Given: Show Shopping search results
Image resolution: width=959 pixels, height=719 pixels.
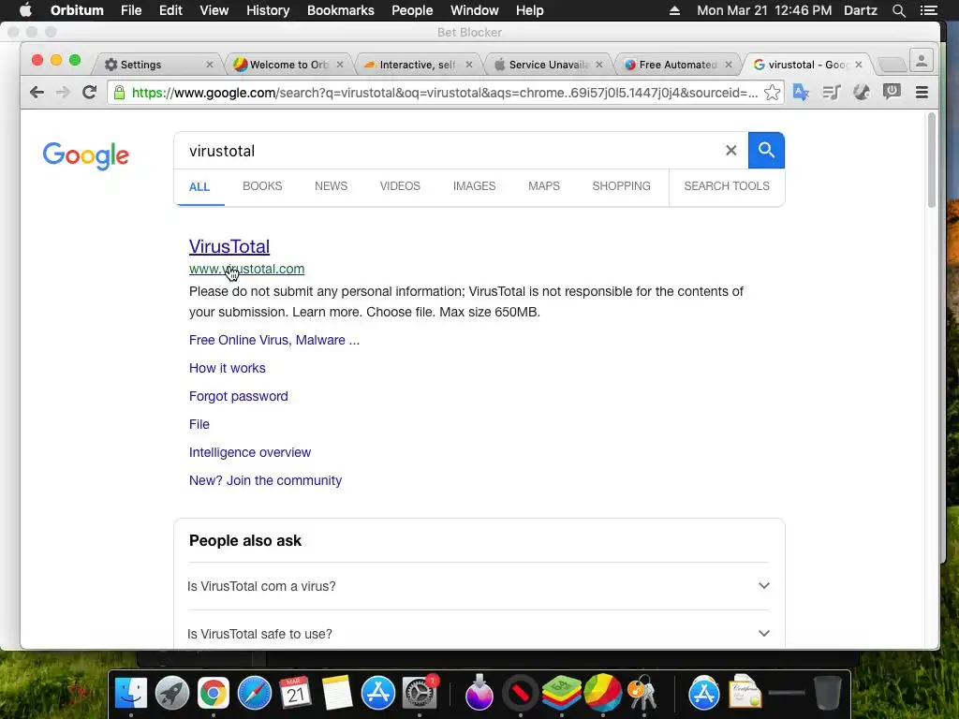Looking at the screenshot, I should (621, 186).
